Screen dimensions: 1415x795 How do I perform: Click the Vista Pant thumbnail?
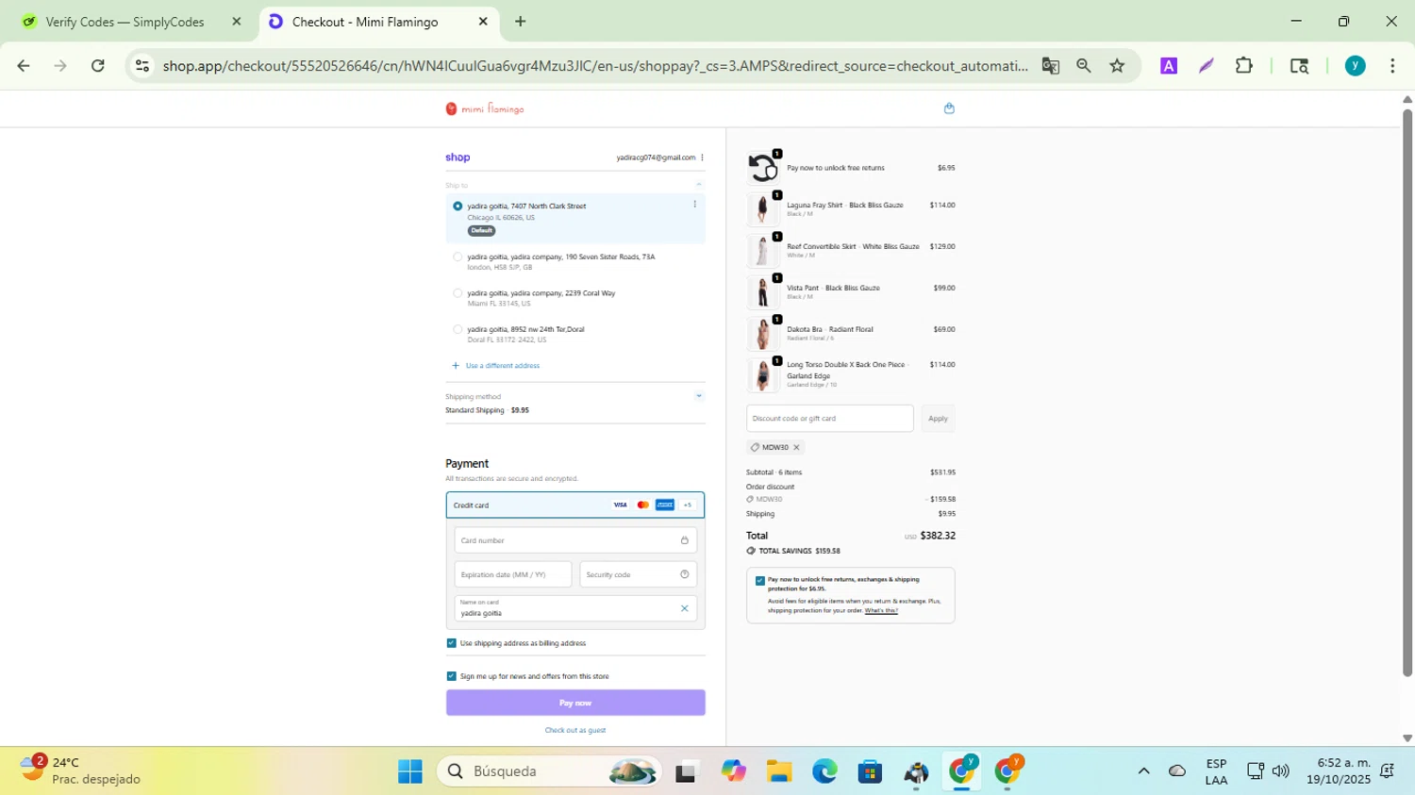pyautogui.click(x=762, y=292)
